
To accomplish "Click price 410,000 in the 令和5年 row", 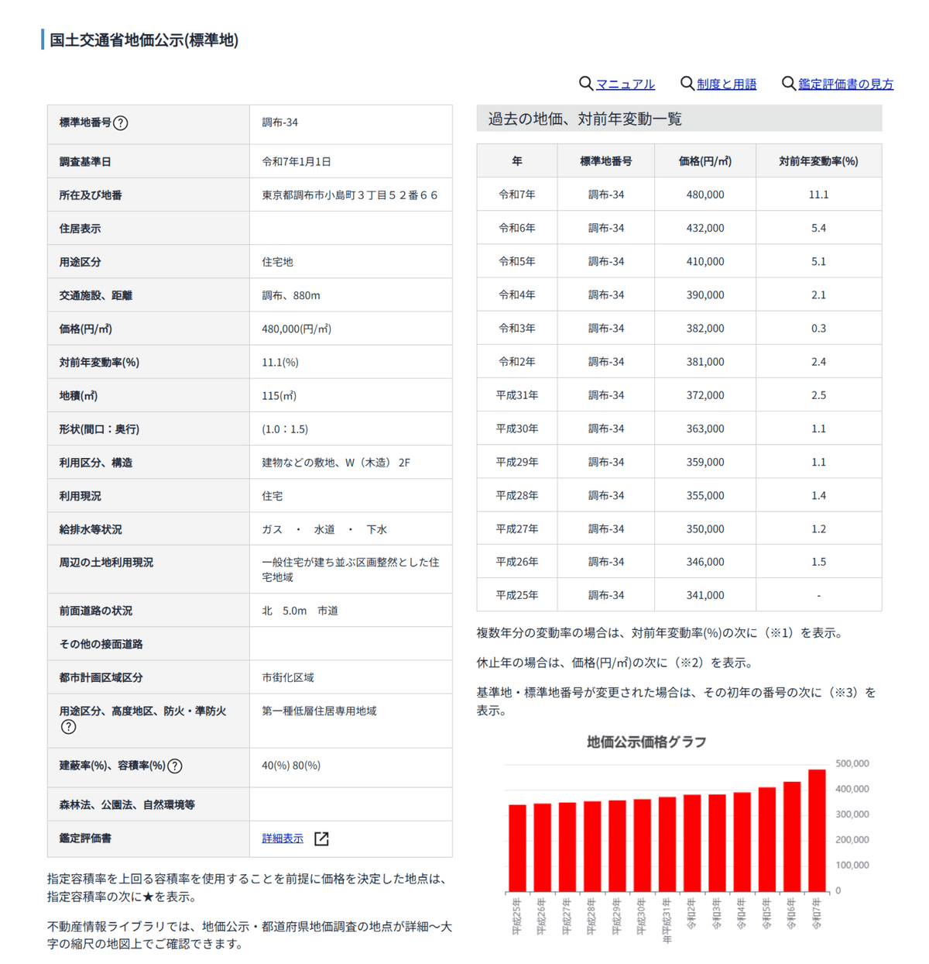I will pyautogui.click(x=705, y=261).
